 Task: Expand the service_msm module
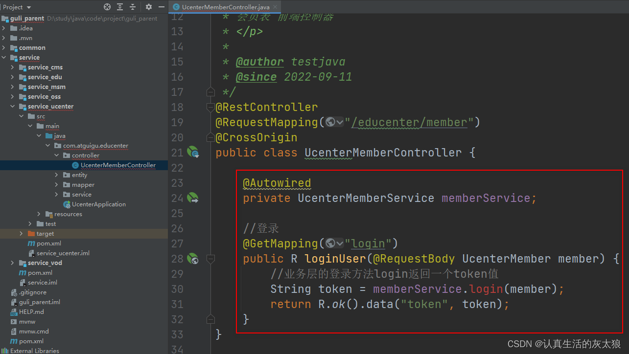(x=13, y=87)
